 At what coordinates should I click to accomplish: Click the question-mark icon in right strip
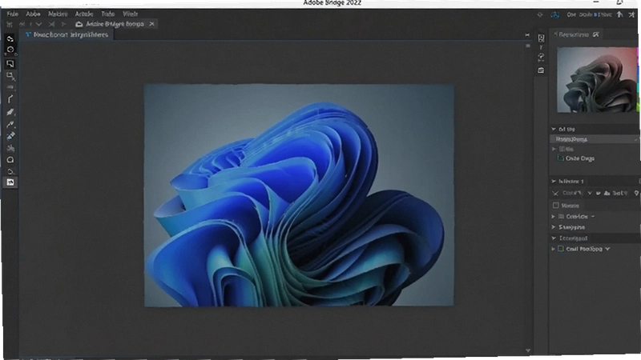click(542, 57)
